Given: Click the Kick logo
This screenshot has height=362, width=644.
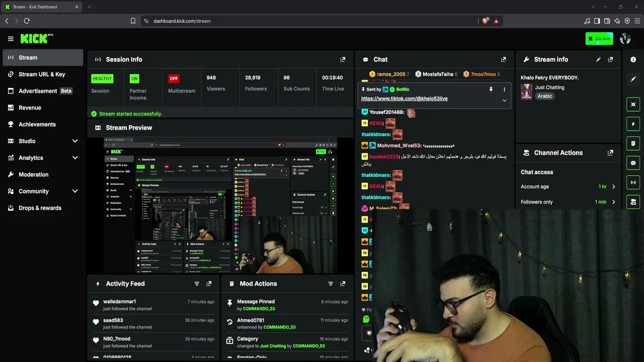Looking at the screenshot, I should (x=37, y=39).
